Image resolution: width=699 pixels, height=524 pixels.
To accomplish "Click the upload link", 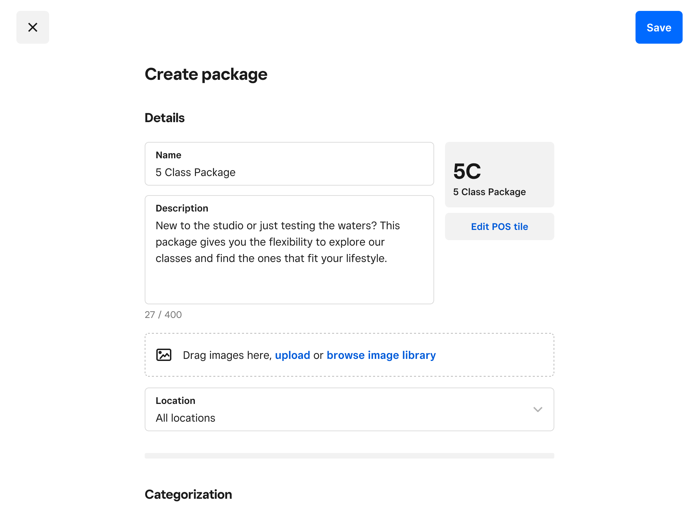I will pyautogui.click(x=293, y=355).
